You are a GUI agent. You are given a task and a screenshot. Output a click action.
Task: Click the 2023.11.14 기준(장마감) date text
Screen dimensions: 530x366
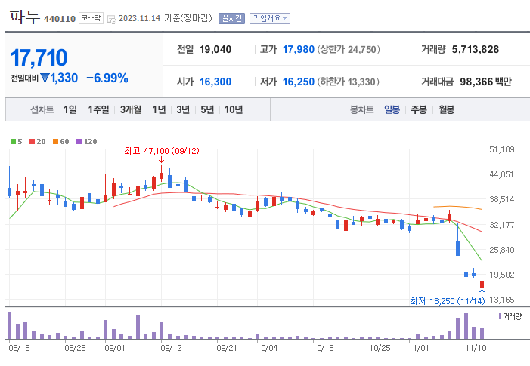click(166, 18)
